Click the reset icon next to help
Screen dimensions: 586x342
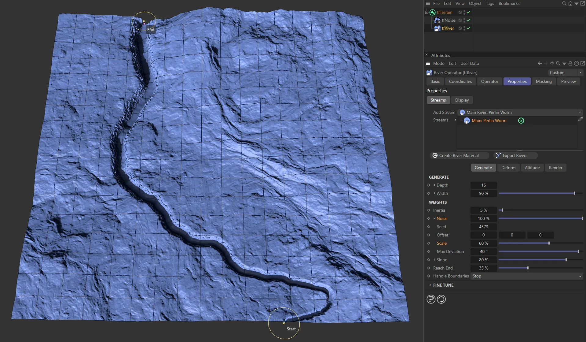pyautogui.click(x=441, y=299)
